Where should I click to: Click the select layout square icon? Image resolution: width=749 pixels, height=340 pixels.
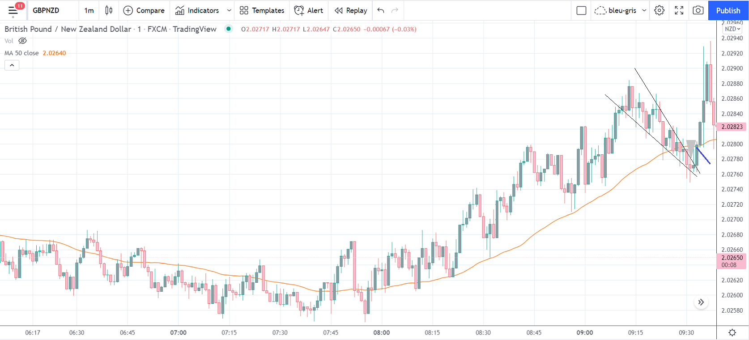pos(581,10)
